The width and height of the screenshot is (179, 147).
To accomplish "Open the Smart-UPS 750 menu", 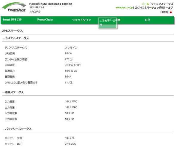I will pos(12,19).
